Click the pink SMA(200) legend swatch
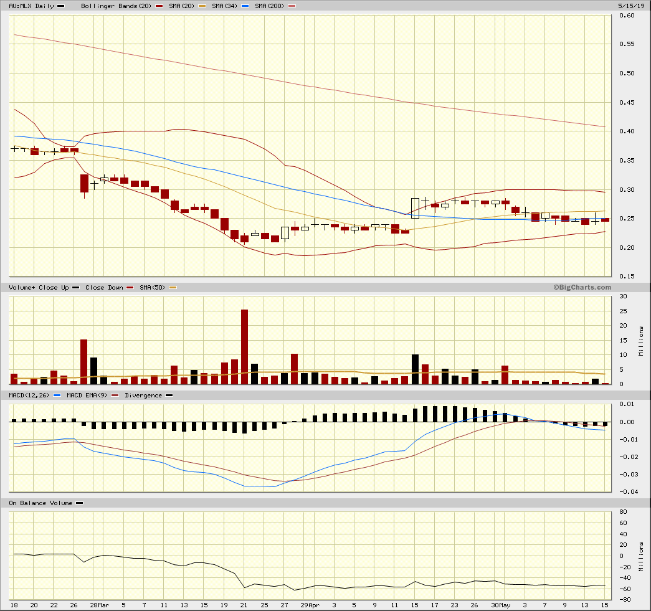This screenshot has height=611, width=651. (x=292, y=6)
